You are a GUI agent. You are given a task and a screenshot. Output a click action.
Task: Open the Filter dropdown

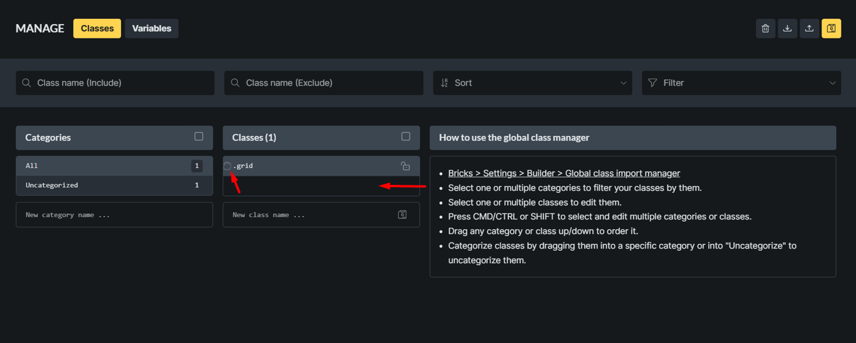(x=741, y=83)
